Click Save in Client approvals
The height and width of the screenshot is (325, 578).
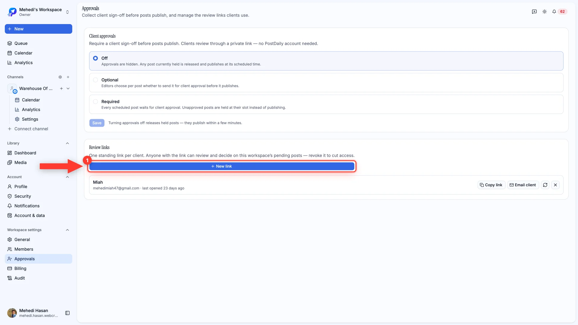(x=97, y=123)
